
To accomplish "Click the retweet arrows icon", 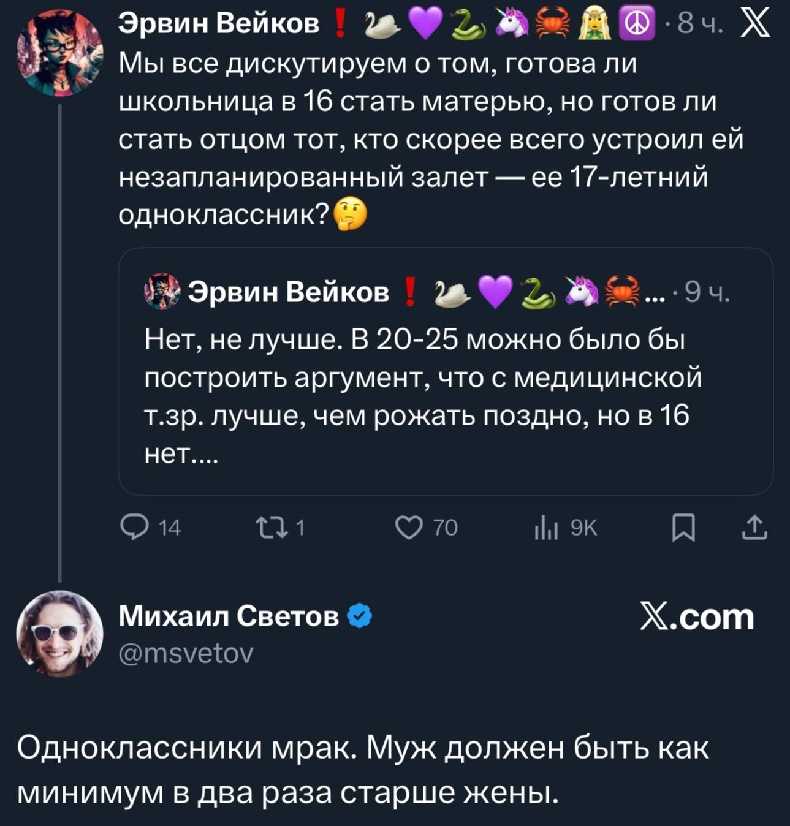I will (x=272, y=527).
